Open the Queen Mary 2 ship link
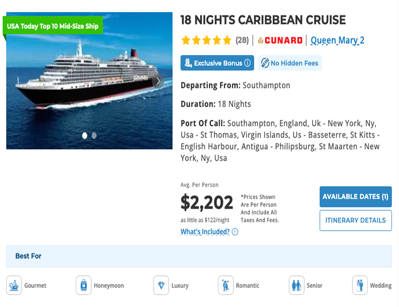Screen dimensions: 399x307 [x=337, y=40]
